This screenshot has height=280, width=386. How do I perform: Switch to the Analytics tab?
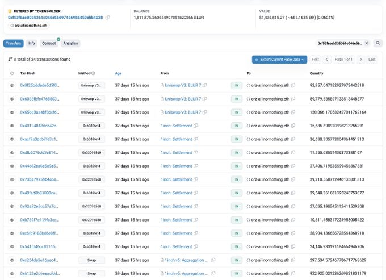coord(70,43)
